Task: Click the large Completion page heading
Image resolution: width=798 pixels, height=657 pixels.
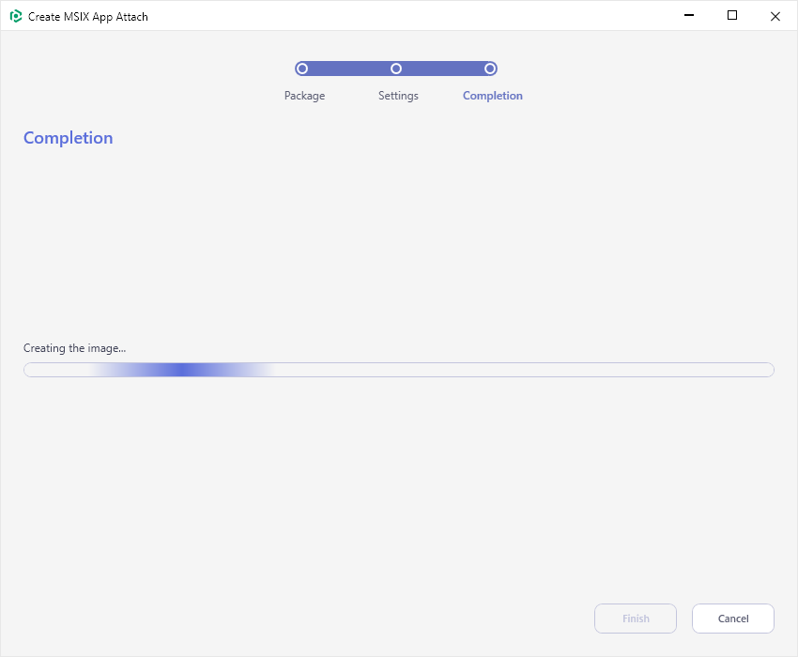Action: (69, 138)
